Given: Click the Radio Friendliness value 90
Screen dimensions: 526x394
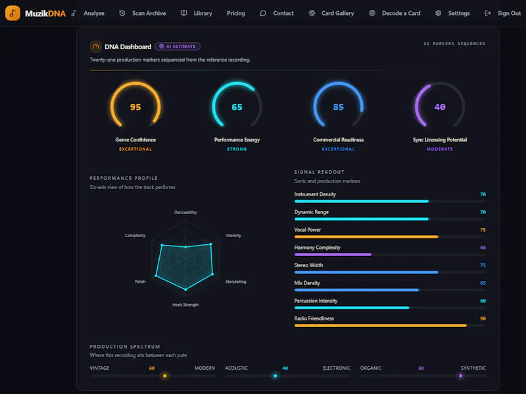Looking at the screenshot, I should [483, 318].
